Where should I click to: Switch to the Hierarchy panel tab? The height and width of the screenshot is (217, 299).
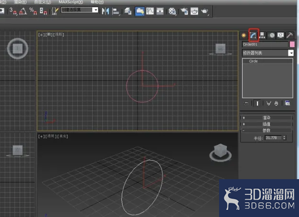[262, 35]
